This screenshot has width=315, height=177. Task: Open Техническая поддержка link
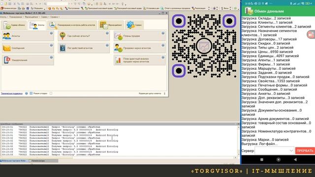pyautogui.click(x=12, y=93)
